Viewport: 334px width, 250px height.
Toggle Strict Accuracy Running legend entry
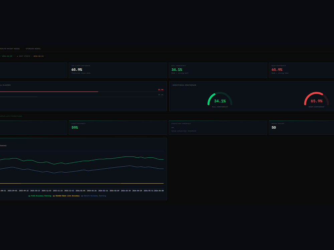pyautogui.click(x=94, y=196)
